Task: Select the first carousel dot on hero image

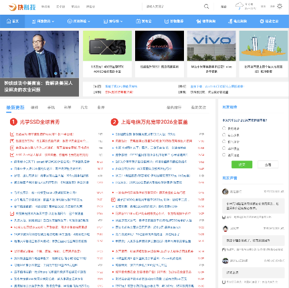Action: click(x=56, y=73)
